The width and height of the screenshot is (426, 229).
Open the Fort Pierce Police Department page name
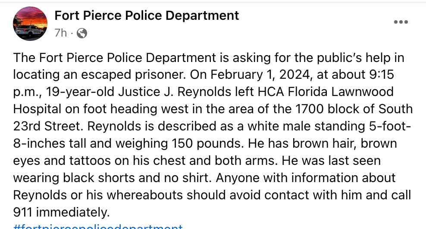click(147, 16)
